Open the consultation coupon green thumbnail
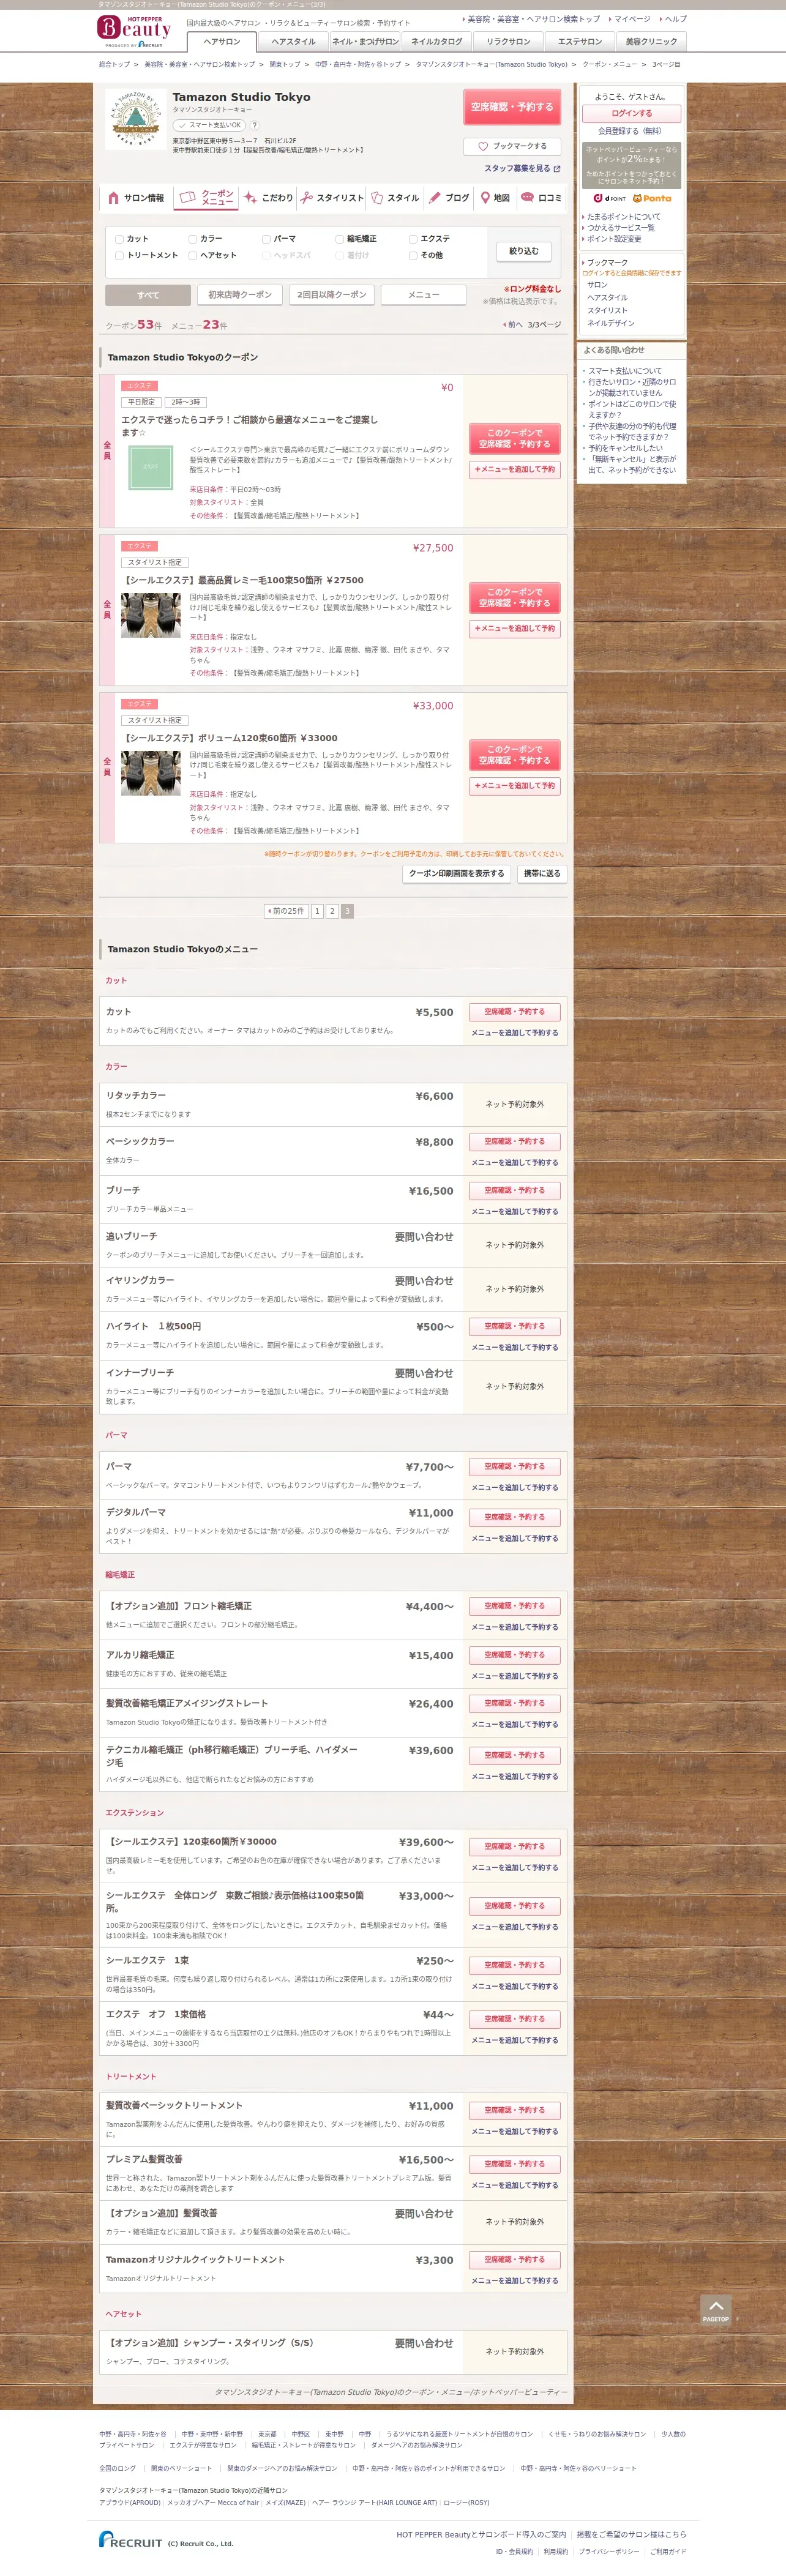 click(x=151, y=467)
